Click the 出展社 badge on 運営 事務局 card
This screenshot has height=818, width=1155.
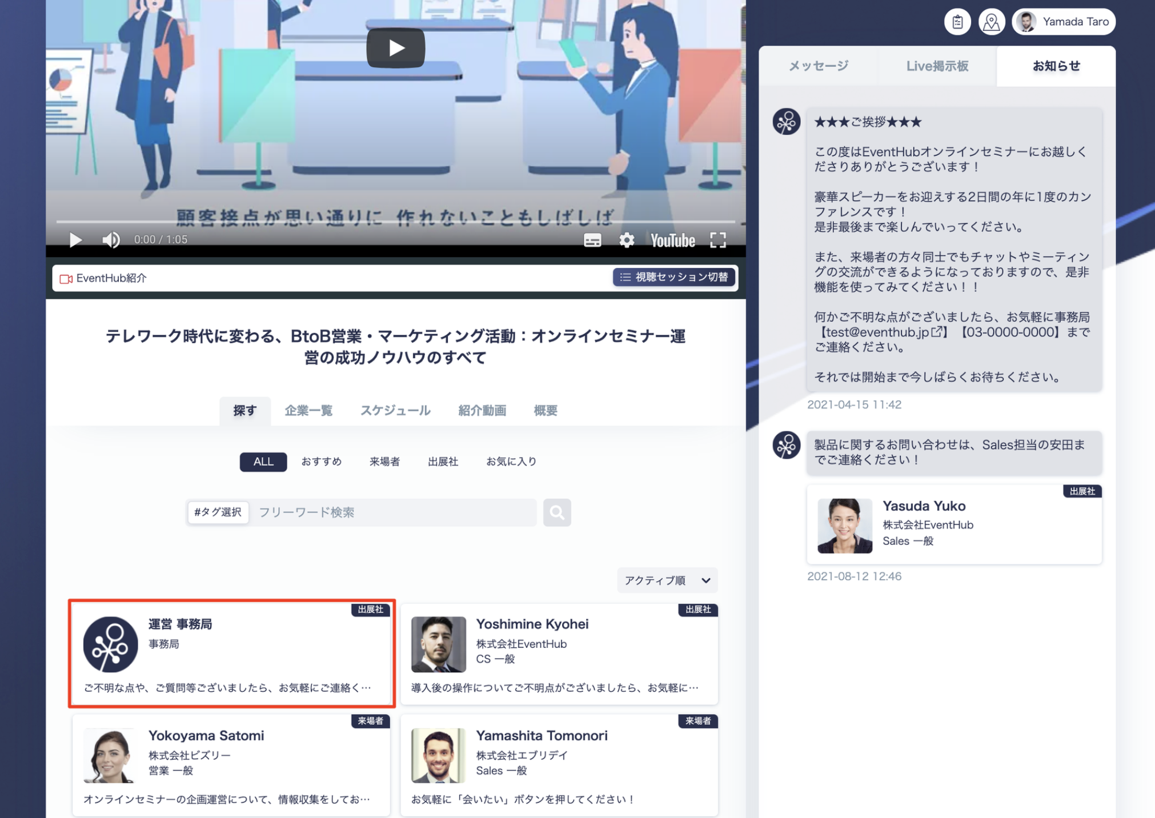[371, 610]
